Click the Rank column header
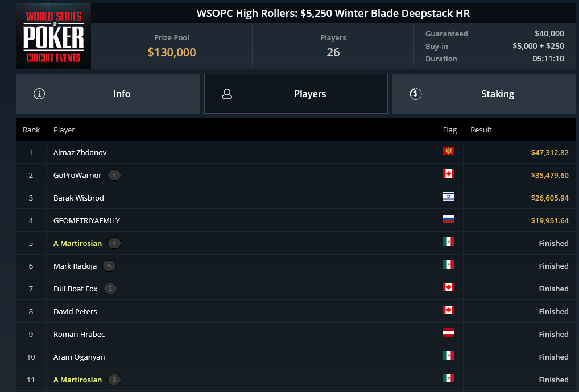Image resolution: width=579 pixels, height=392 pixels. (31, 130)
